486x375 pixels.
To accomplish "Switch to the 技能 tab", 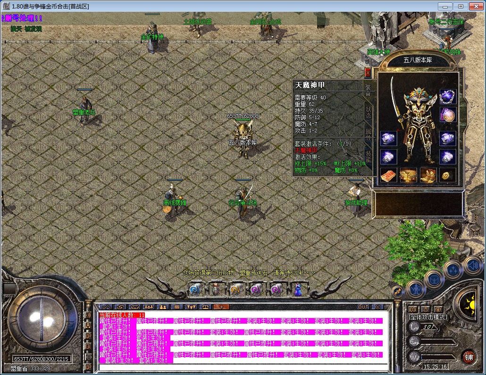I will pos(368,156).
